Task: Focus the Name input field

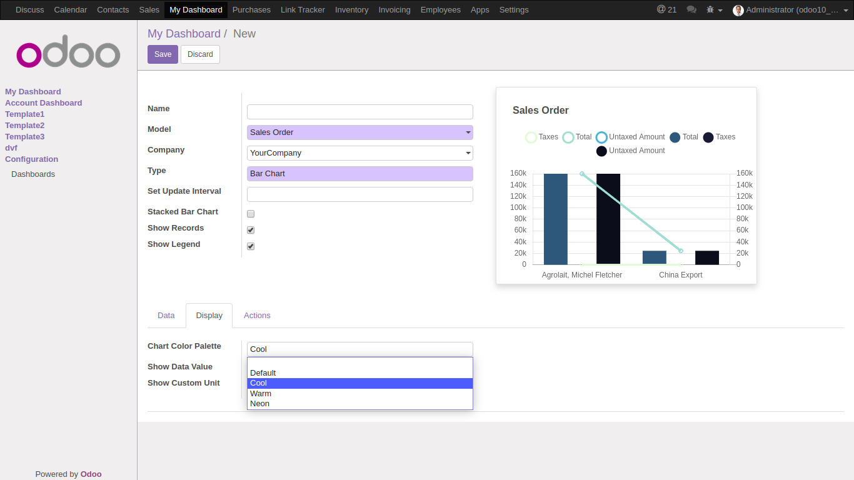Action: 360,112
